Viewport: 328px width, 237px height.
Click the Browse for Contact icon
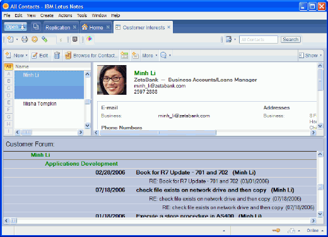pyautogui.click(x=68, y=56)
